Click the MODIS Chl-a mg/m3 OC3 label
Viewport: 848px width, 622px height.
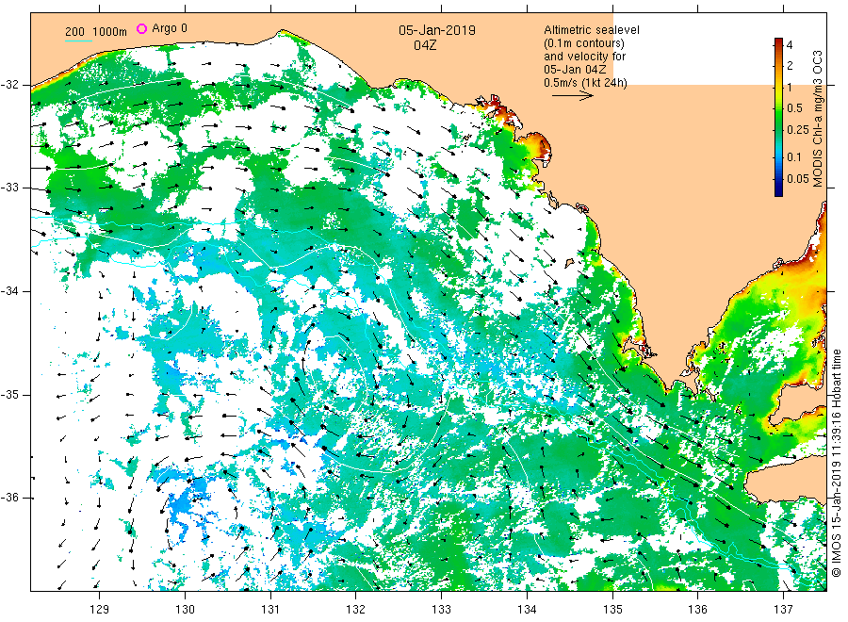(817, 119)
